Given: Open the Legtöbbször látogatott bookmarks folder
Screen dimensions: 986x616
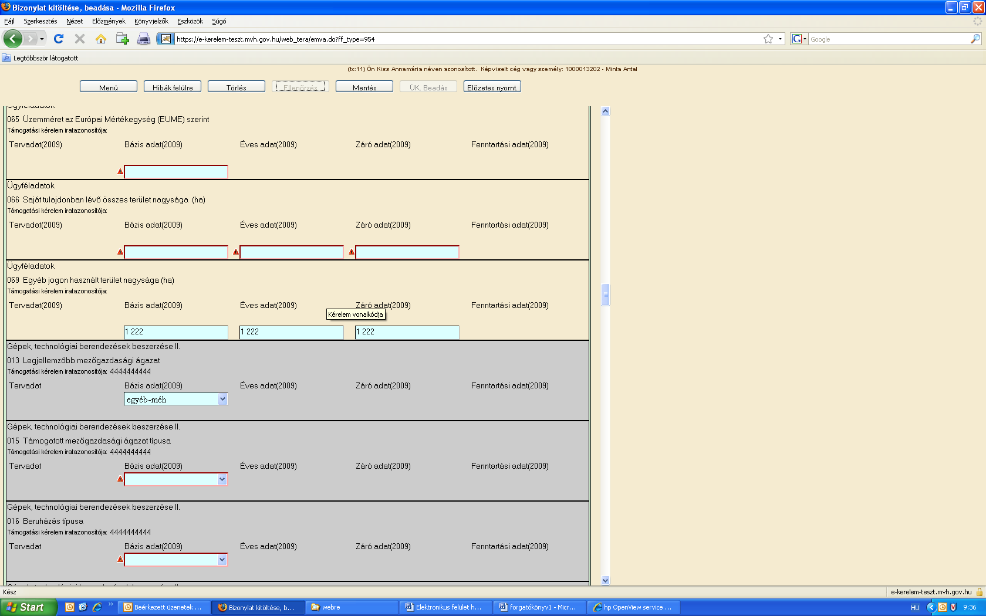Looking at the screenshot, I should [x=40, y=58].
